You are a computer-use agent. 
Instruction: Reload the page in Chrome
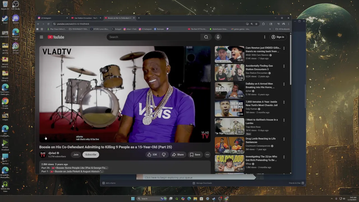pyautogui.click(x=48, y=24)
